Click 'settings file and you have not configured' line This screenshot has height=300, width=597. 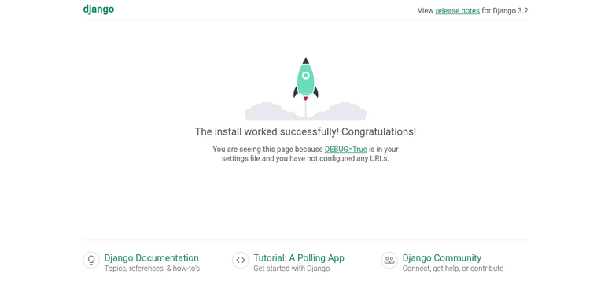point(305,158)
